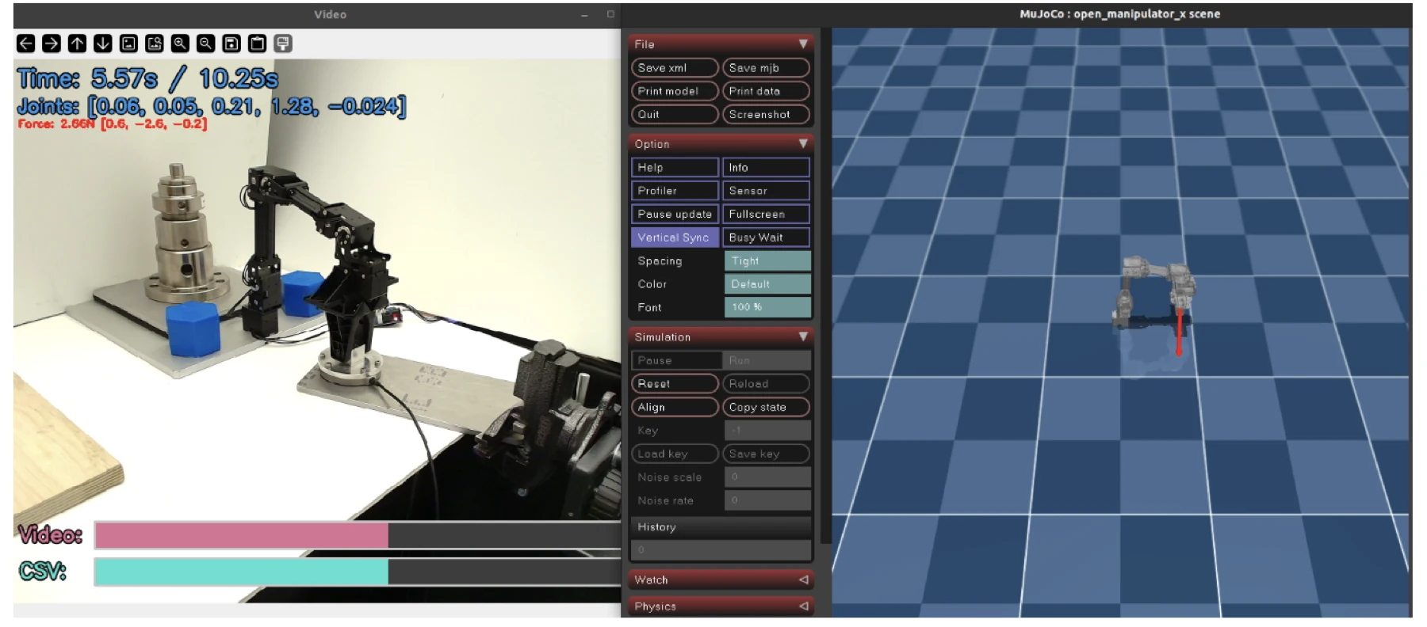The width and height of the screenshot is (1427, 627).
Task: Adjust the History slider
Action: pyautogui.click(x=721, y=549)
